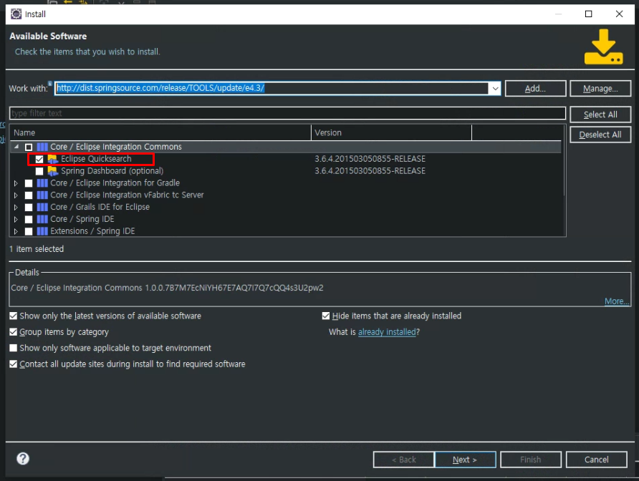The height and width of the screenshot is (481, 639).
Task: Check the Core / Eclipse Integration Commons checkbox
Action: click(29, 147)
